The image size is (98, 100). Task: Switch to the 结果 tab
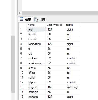(25, 19)
